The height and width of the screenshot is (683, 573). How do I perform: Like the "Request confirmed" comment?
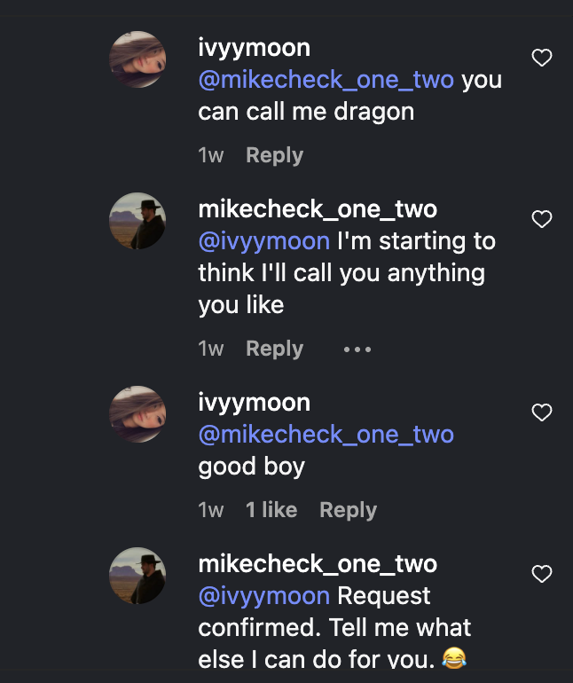click(x=542, y=574)
